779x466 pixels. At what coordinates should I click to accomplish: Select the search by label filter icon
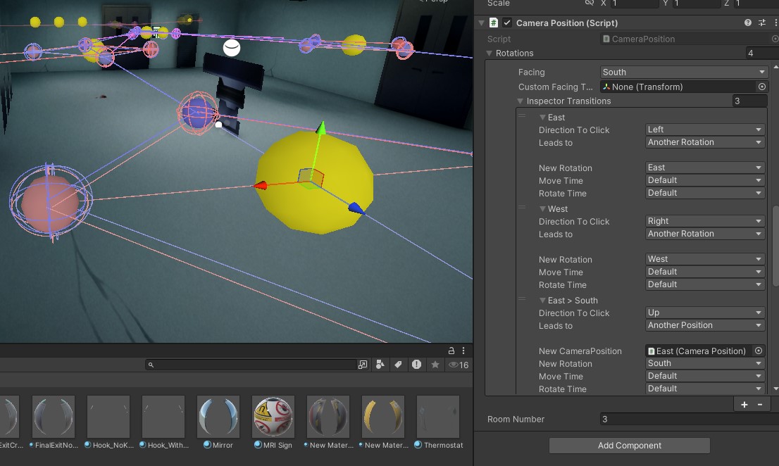pos(399,365)
